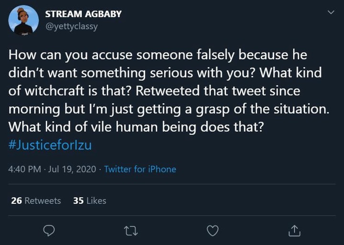
Task: Open the STREAM AGBABY display name
Action: click(x=83, y=14)
